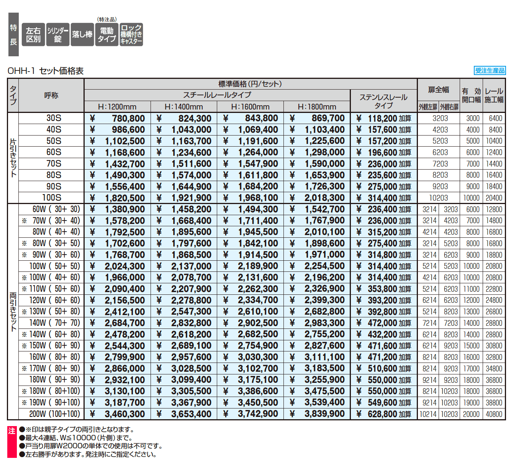Expand the 片引きセット section
The height and width of the screenshot is (464, 511).
coord(13,158)
